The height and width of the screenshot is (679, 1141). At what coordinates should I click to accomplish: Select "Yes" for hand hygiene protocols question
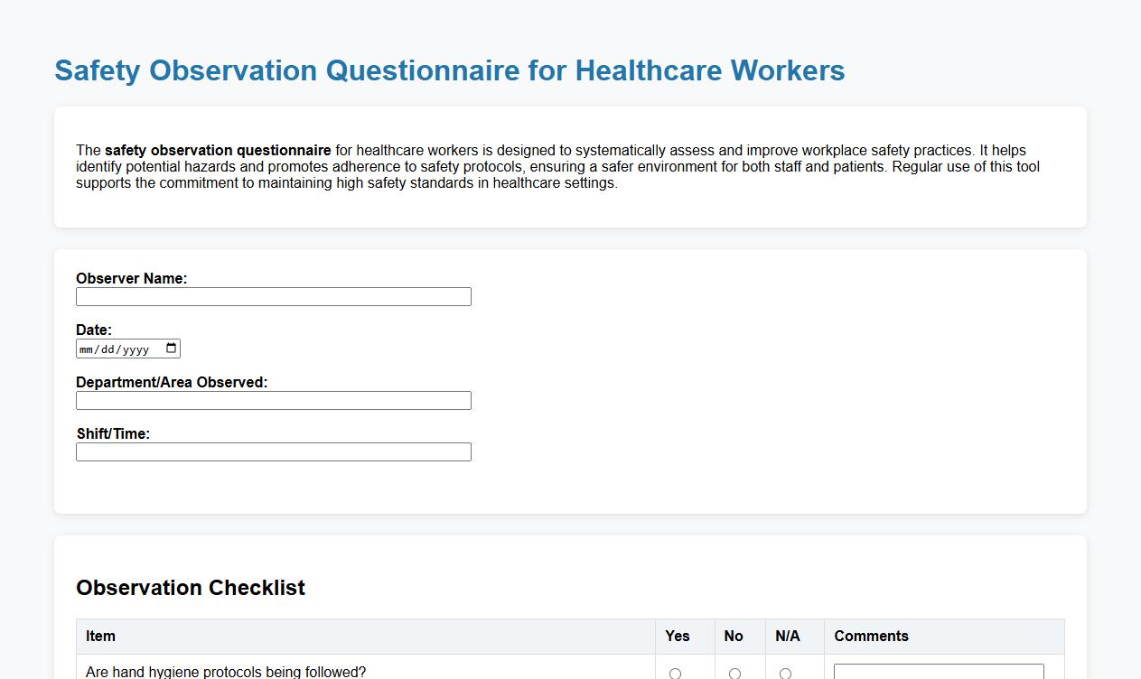675,673
